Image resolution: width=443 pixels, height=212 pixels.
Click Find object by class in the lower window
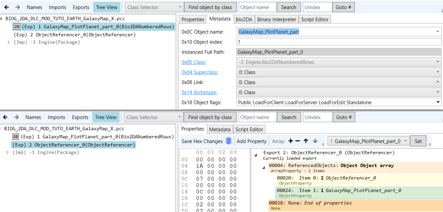click(210, 117)
